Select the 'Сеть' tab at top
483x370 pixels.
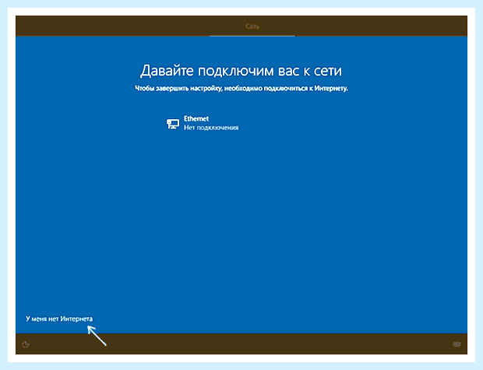(x=252, y=26)
